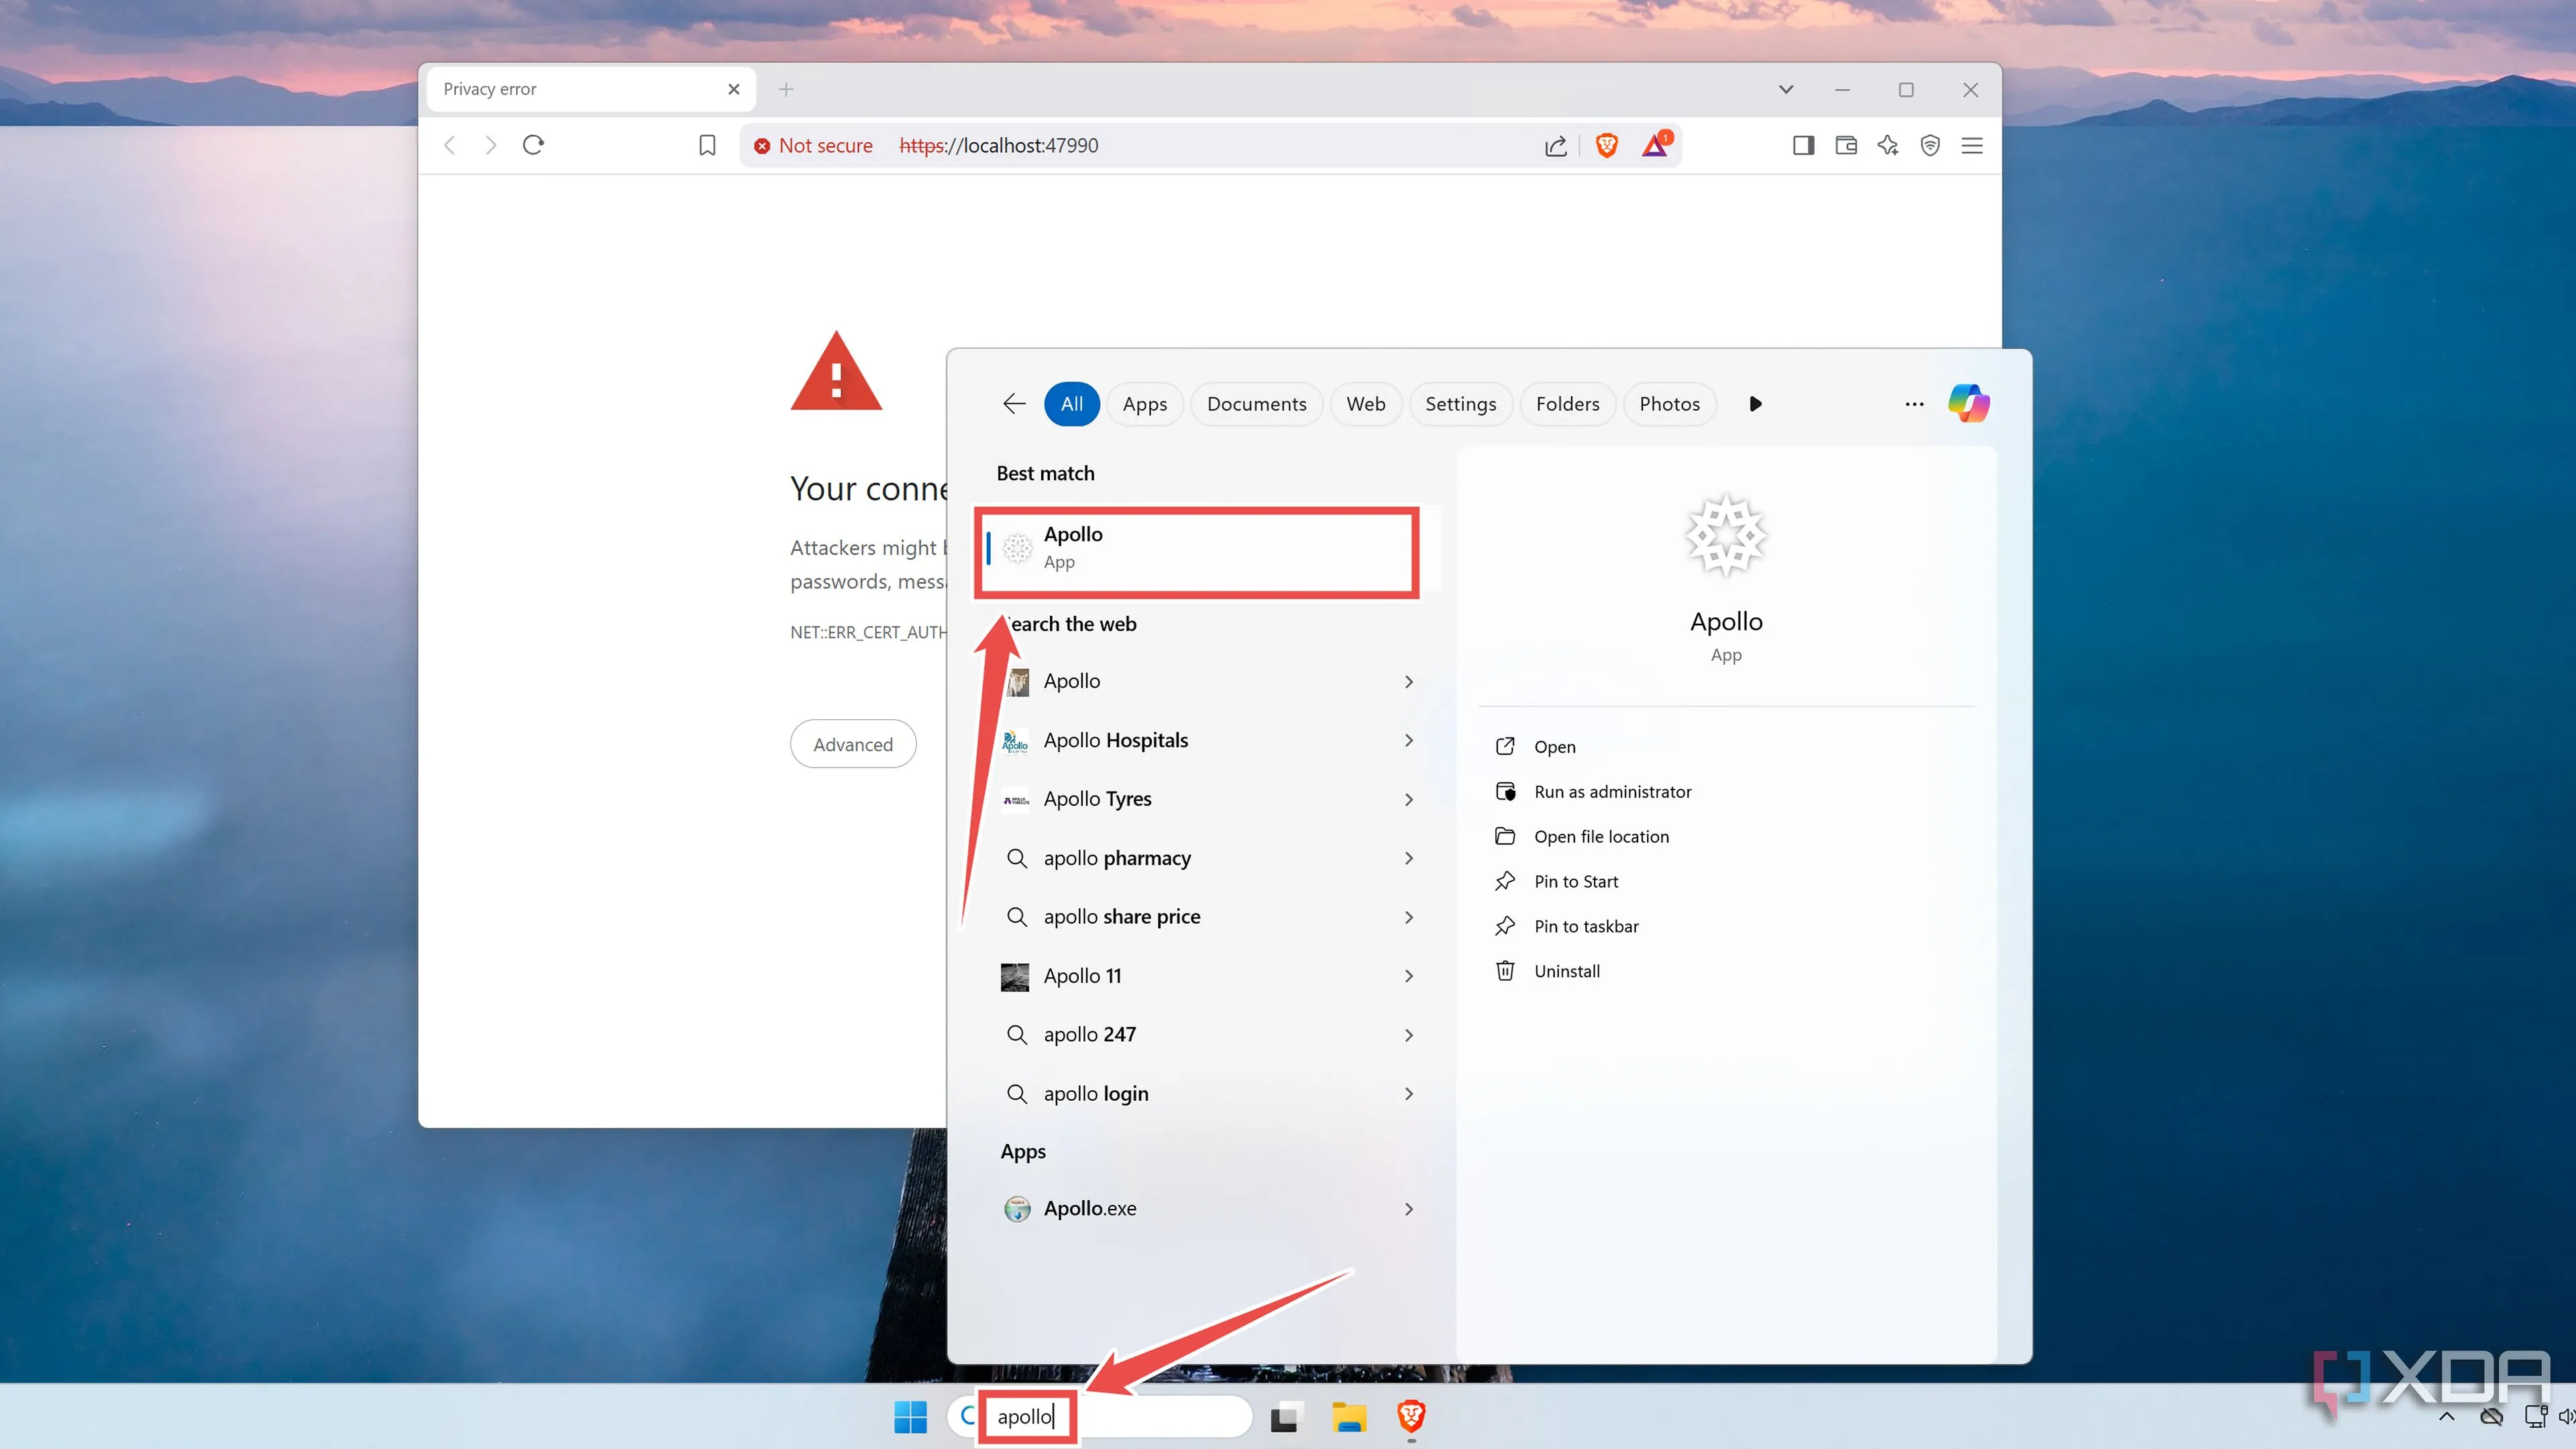Image resolution: width=2576 pixels, height=1449 pixels.
Task: Open the Brave Wallet
Action: pyautogui.click(x=1845, y=145)
